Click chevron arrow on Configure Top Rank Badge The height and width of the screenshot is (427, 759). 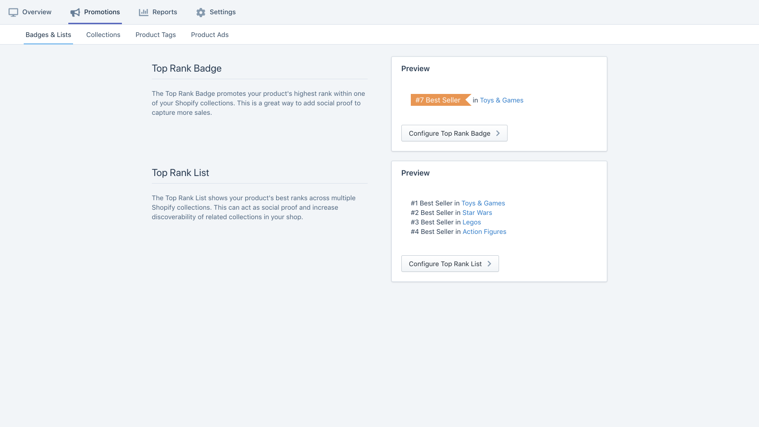coord(498,133)
